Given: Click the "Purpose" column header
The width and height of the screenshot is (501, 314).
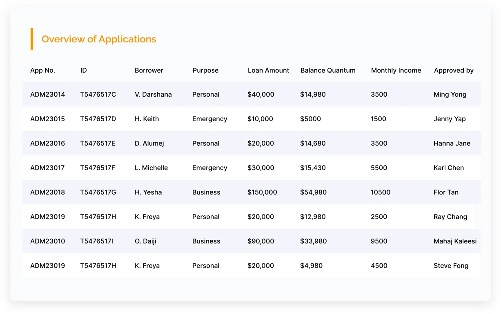Looking at the screenshot, I should (205, 70).
